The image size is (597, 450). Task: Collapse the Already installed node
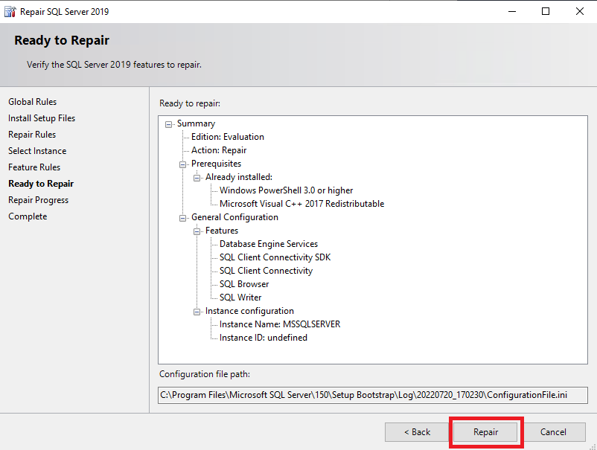pos(197,178)
